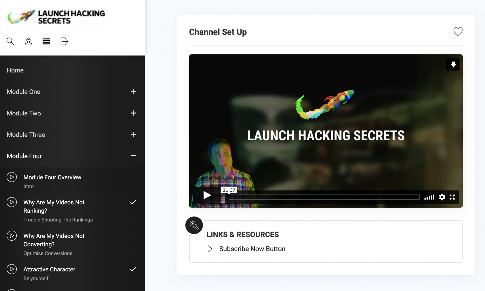Toggle checkmark on Why Videos Not Ranking
This screenshot has width=485, height=291.
(x=133, y=202)
